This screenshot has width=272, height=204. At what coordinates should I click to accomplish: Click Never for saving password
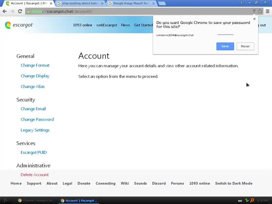click(x=245, y=46)
